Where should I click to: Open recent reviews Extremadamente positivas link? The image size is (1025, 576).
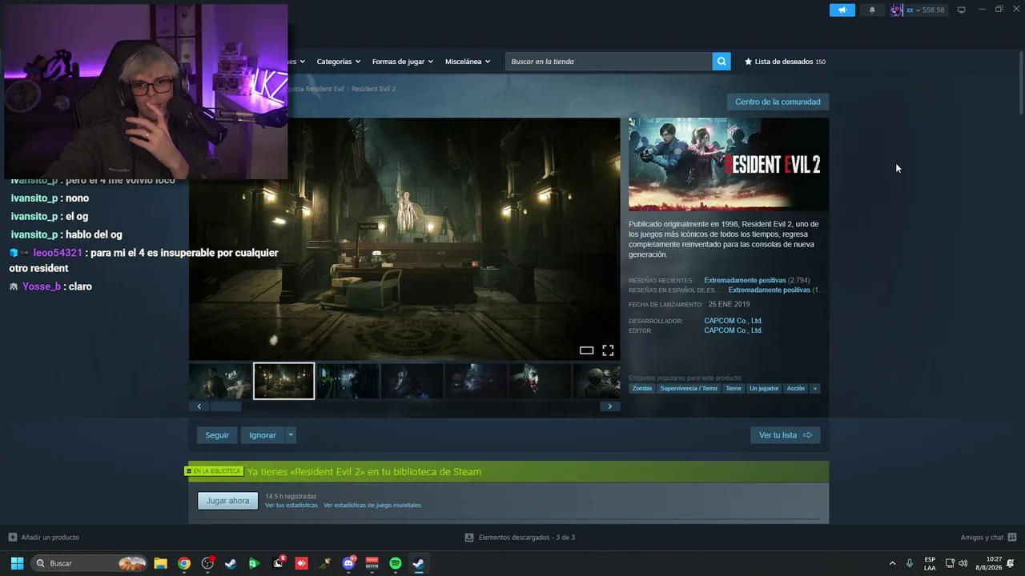point(745,281)
